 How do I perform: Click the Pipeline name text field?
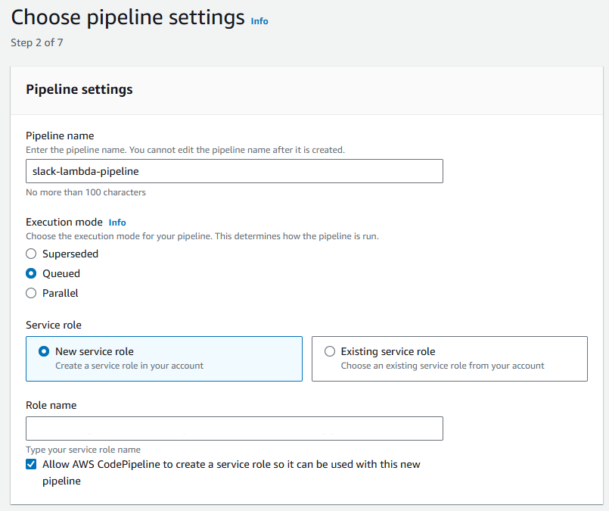coord(234,171)
